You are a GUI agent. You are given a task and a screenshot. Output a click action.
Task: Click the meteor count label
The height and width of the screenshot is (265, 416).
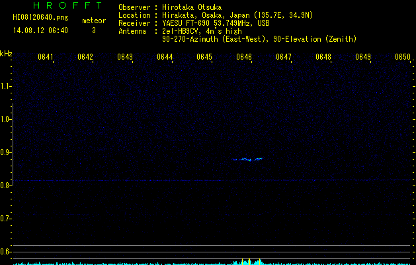tap(94, 21)
